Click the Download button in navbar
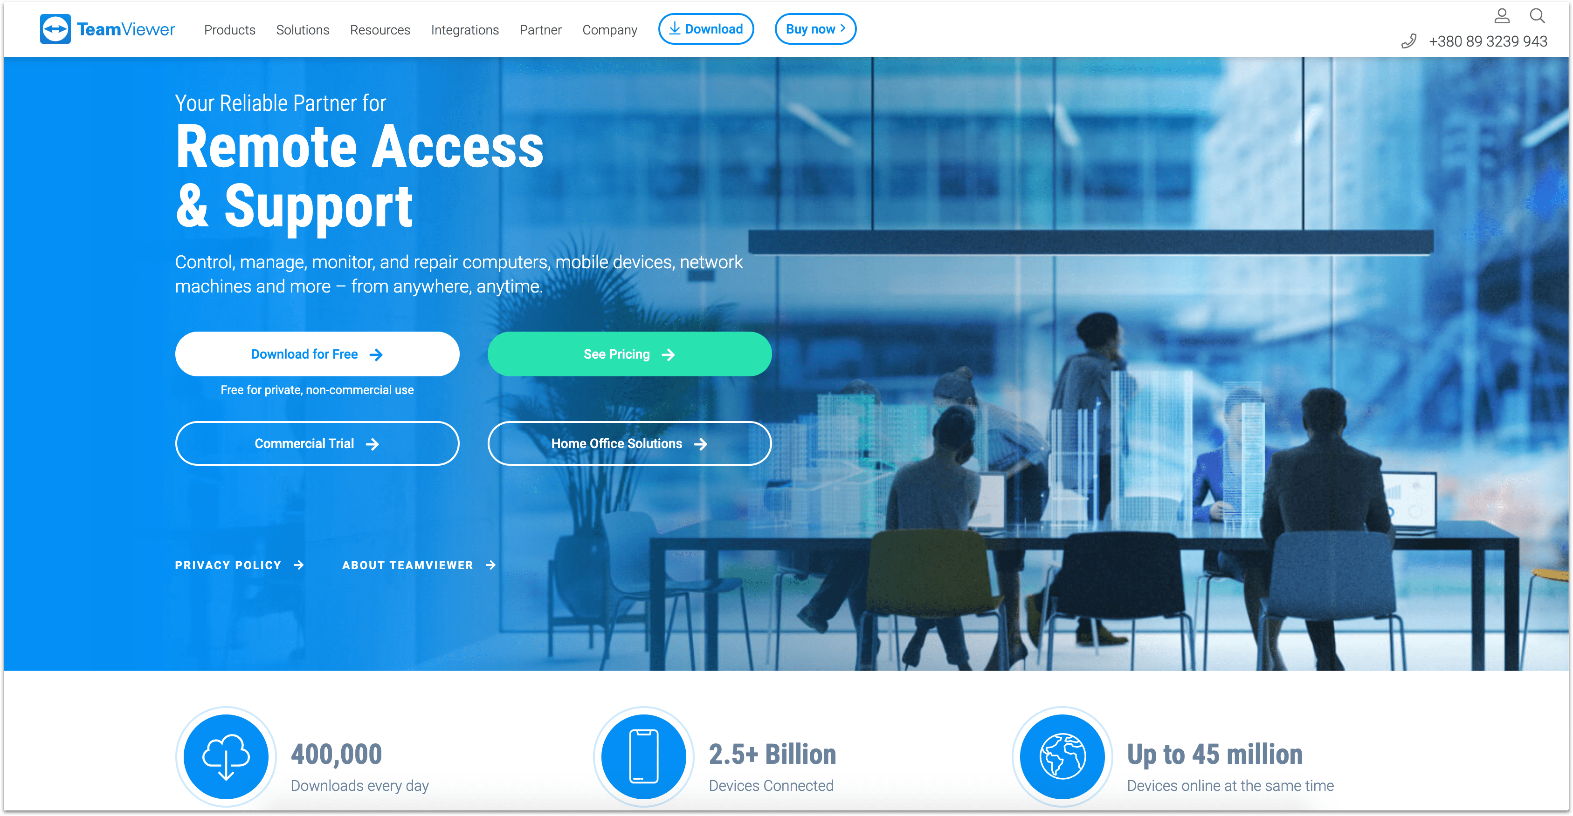The width and height of the screenshot is (1573, 816). (707, 29)
